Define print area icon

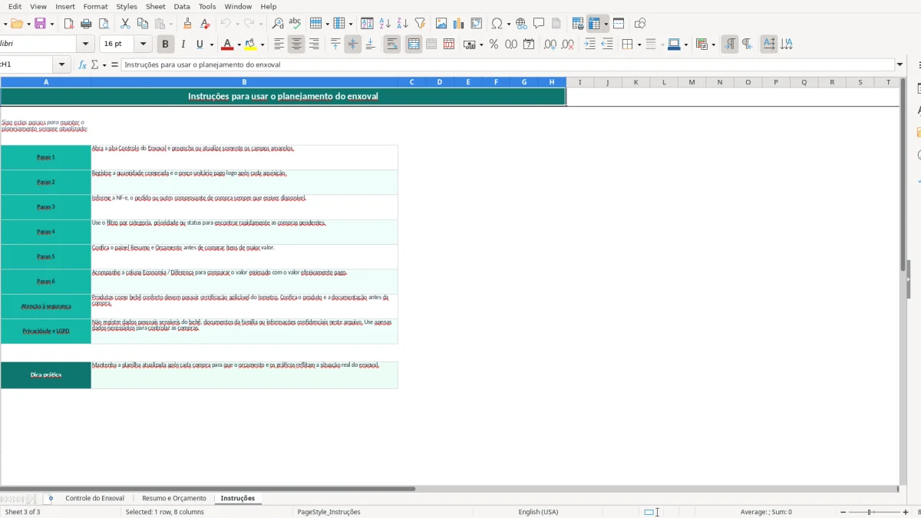point(578,24)
